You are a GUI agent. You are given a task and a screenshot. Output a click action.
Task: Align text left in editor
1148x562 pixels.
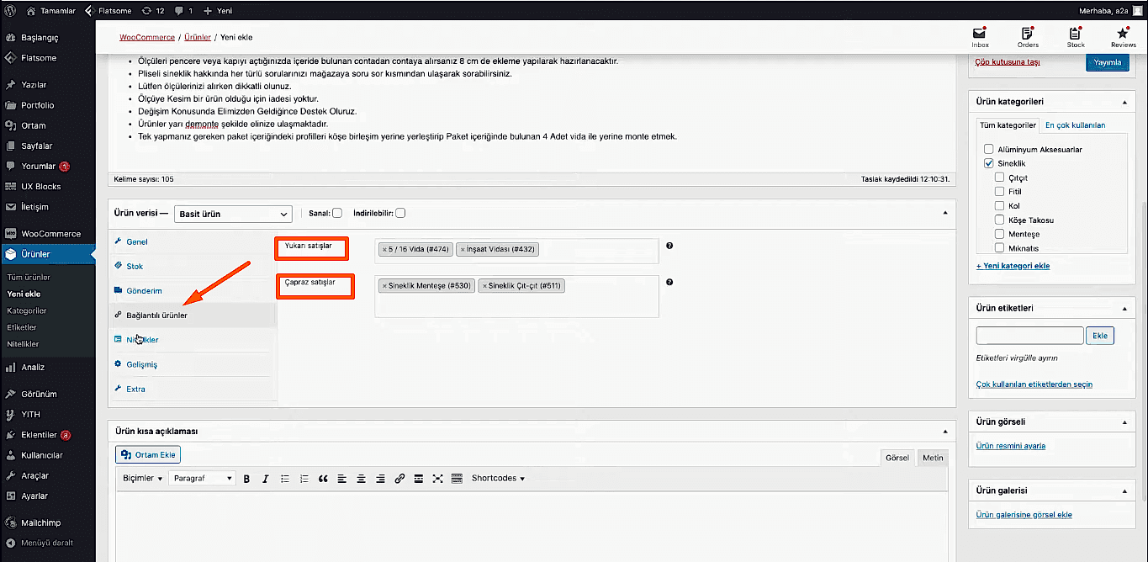click(342, 478)
